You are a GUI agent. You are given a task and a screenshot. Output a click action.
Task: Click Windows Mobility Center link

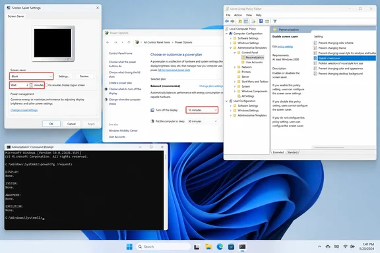coord(123,130)
